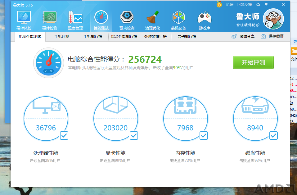The width and height of the screenshot is (297, 195).
Task: Click the 3D cube icon above 203020
Action: 115,105
